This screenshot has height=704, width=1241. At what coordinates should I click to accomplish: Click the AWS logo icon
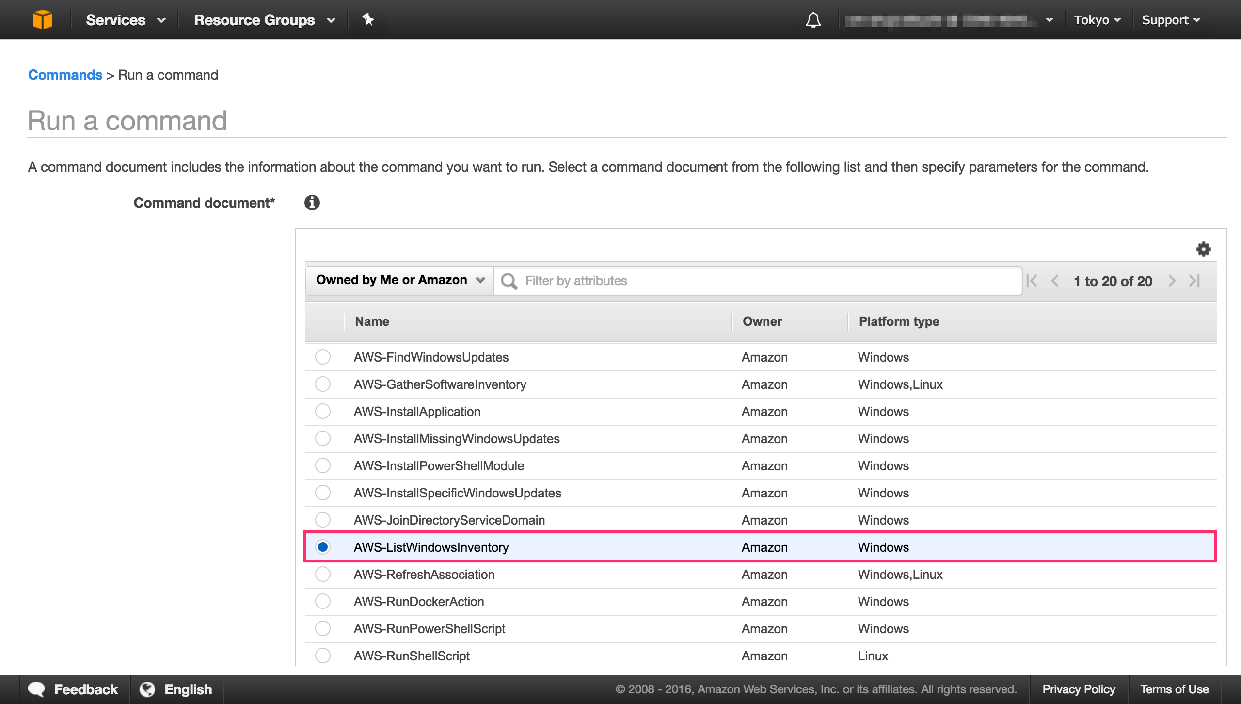pos(43,19)
